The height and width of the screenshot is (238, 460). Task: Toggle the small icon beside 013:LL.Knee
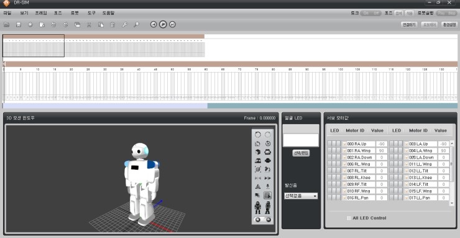click(x=407, y=178)
